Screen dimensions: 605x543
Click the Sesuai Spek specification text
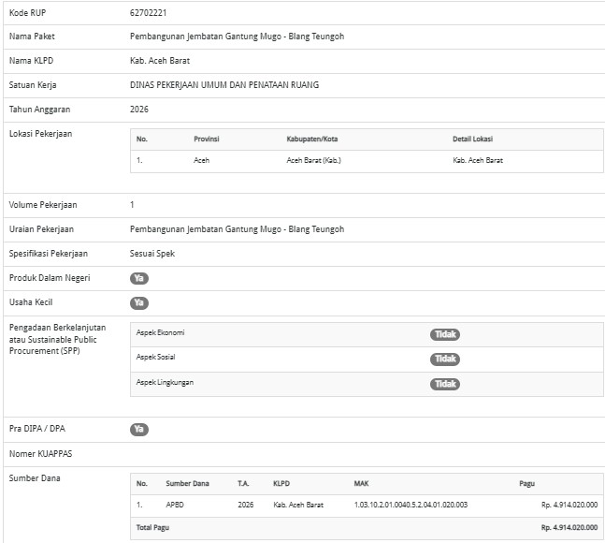pyautogui.click(x=151, y=254)
